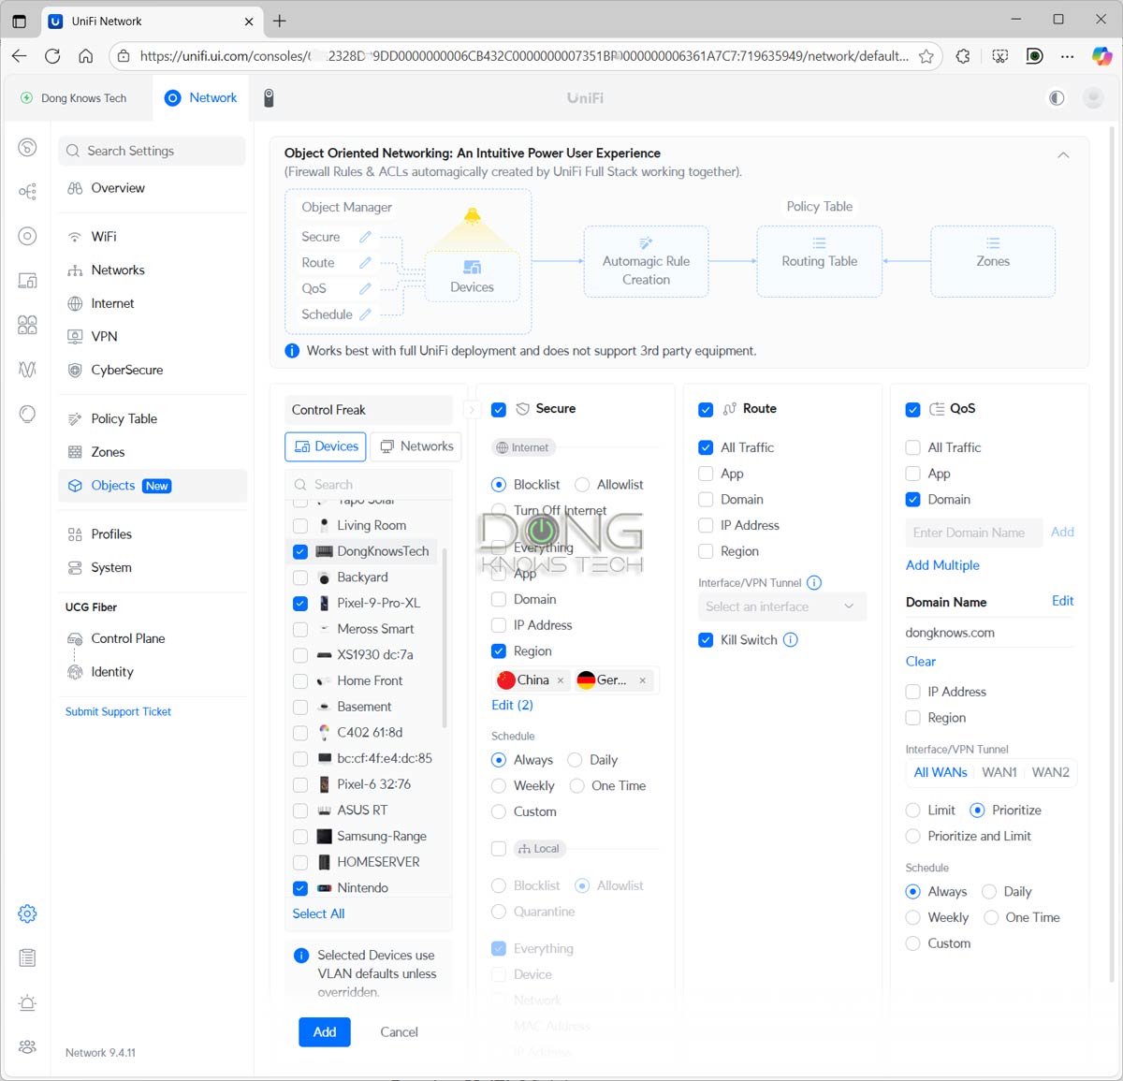The width and height of the screenshot is (1123, 1081).
Task: Open the Network tab
Action: (x=201, y=97)
